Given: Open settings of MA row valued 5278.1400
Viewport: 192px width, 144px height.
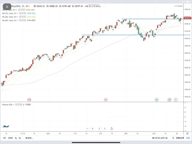Looking at the screenshot, I should [22, 10].
